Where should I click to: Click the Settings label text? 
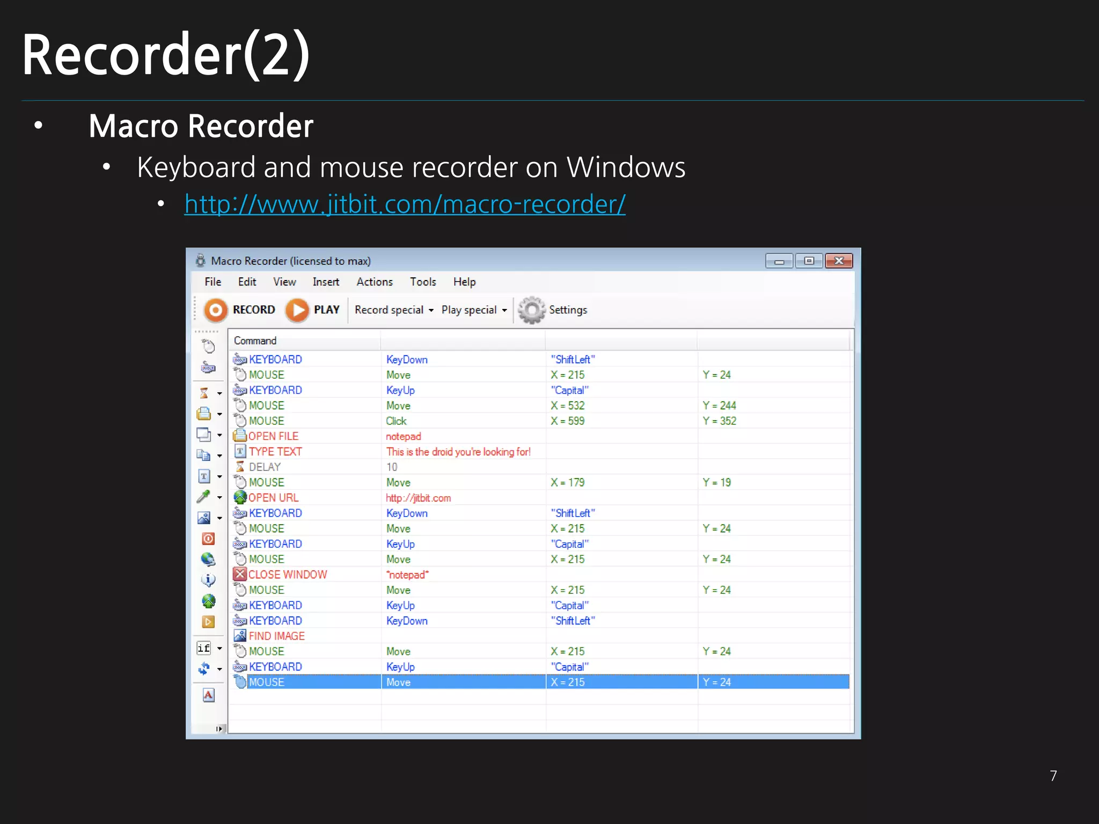click(x=568, y=310)
